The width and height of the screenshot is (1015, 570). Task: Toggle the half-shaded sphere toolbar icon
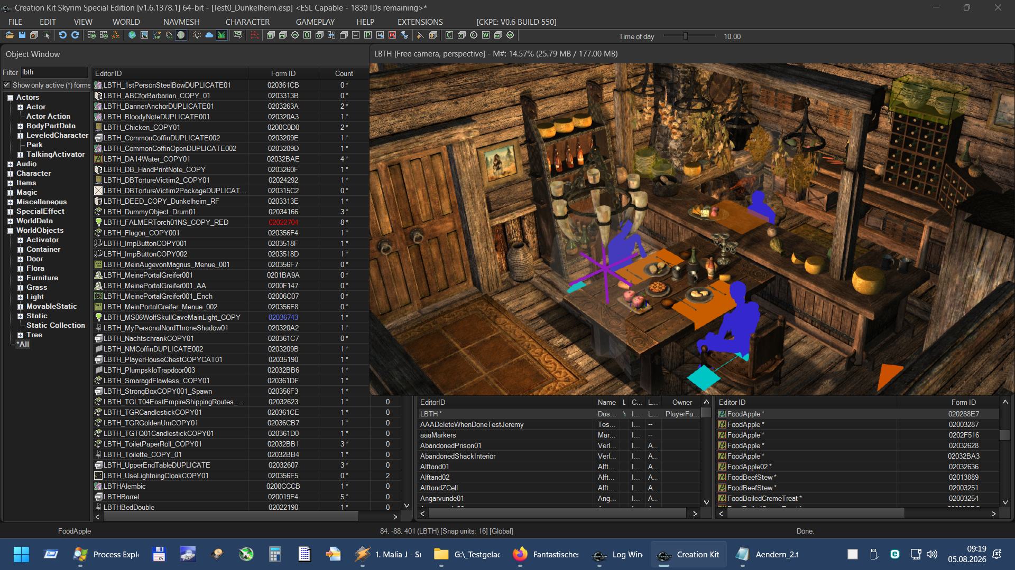(x=181, y=35)
